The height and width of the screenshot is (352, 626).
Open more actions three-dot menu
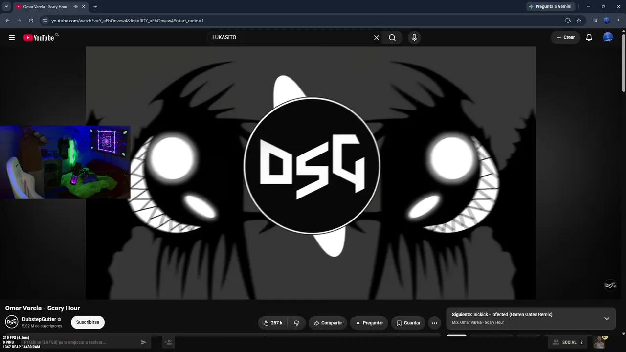(x=434, y=323)
